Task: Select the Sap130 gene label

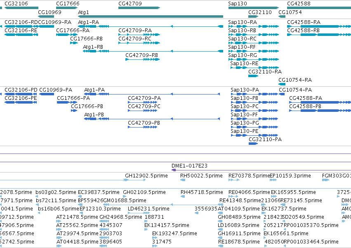Action: point(238,4)
